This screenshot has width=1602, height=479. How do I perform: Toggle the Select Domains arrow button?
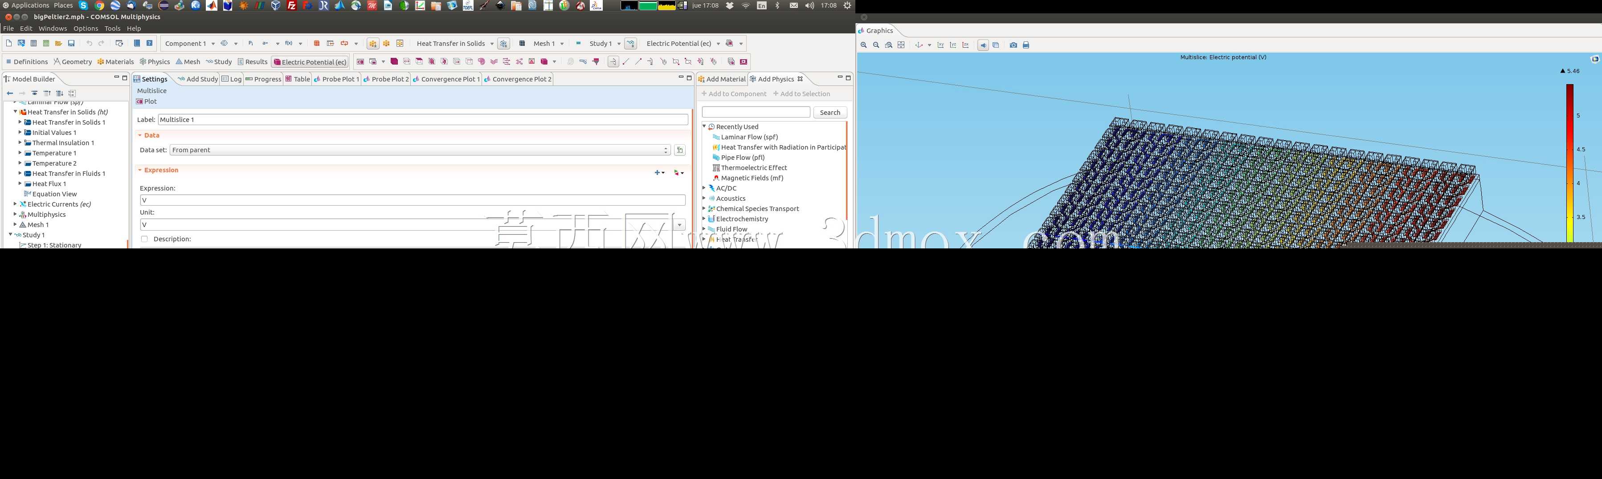613,61
